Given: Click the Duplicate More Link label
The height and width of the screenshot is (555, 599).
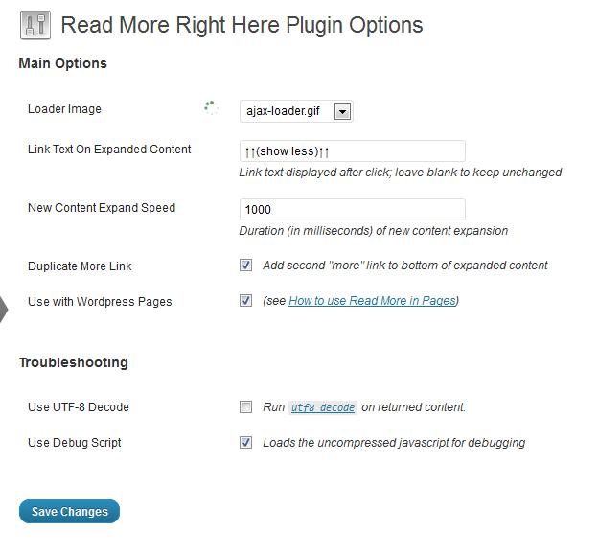Looking at the screenshot, I should tap(80, 266).
